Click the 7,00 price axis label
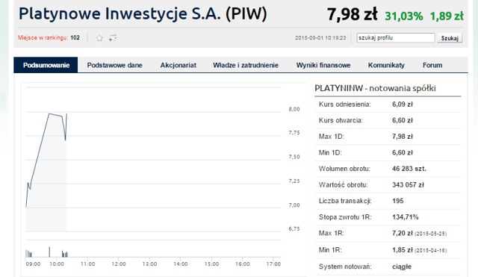The width and height of the screenshot is (478, 277). point(294,205)
